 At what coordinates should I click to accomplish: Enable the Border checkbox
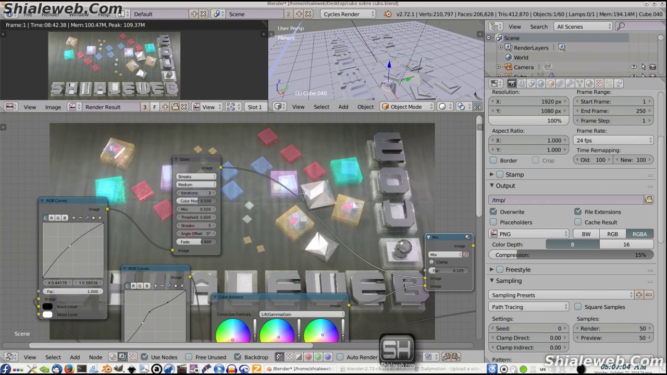[493, 160]
